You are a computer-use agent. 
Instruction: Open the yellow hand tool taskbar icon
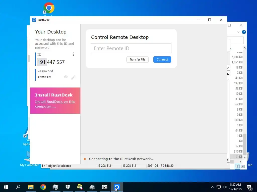coord(80,187)
